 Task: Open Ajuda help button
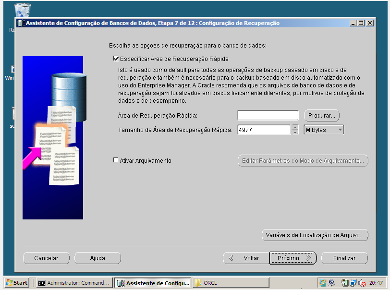(x=97, y=258)
